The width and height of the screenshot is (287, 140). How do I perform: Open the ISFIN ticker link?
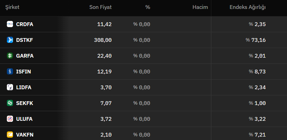[x=23, y=72]
